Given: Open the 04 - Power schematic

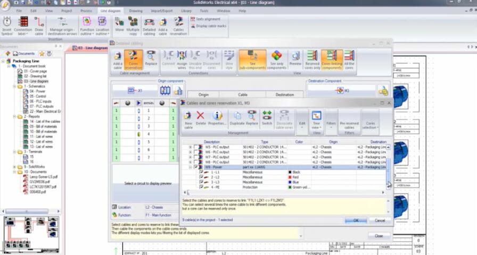Looking at the screenshot, I should click(x=37, y=91).
